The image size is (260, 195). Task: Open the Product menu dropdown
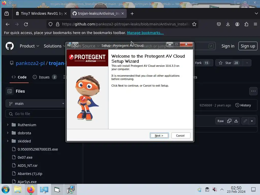point(29,46)
